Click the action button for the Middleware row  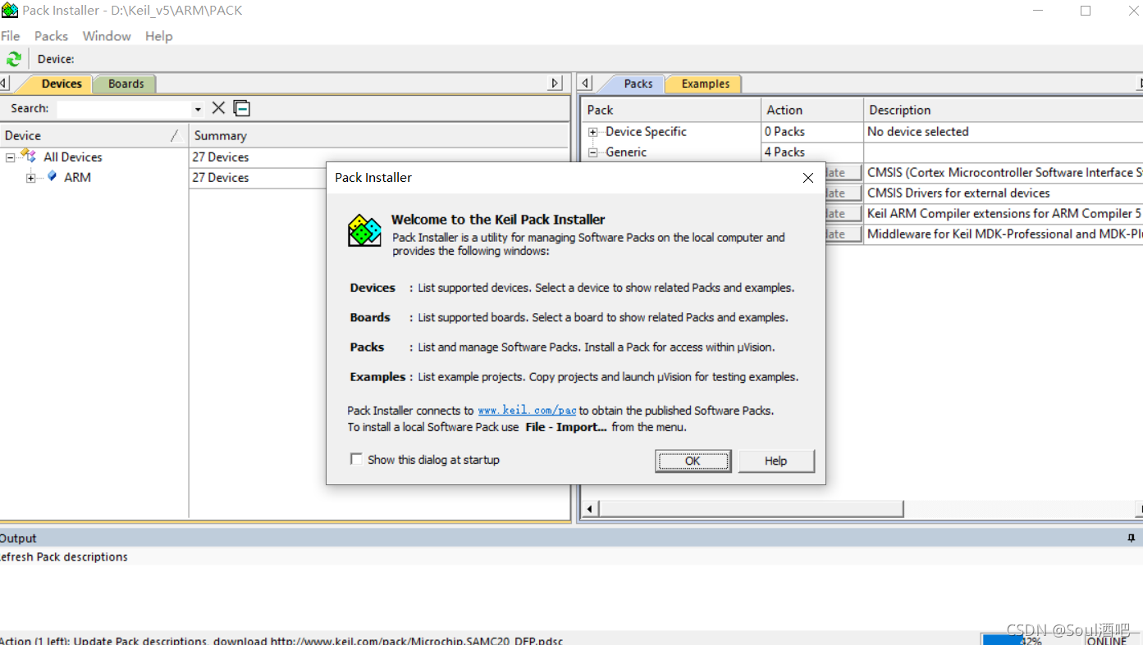[x=844, y=234]
